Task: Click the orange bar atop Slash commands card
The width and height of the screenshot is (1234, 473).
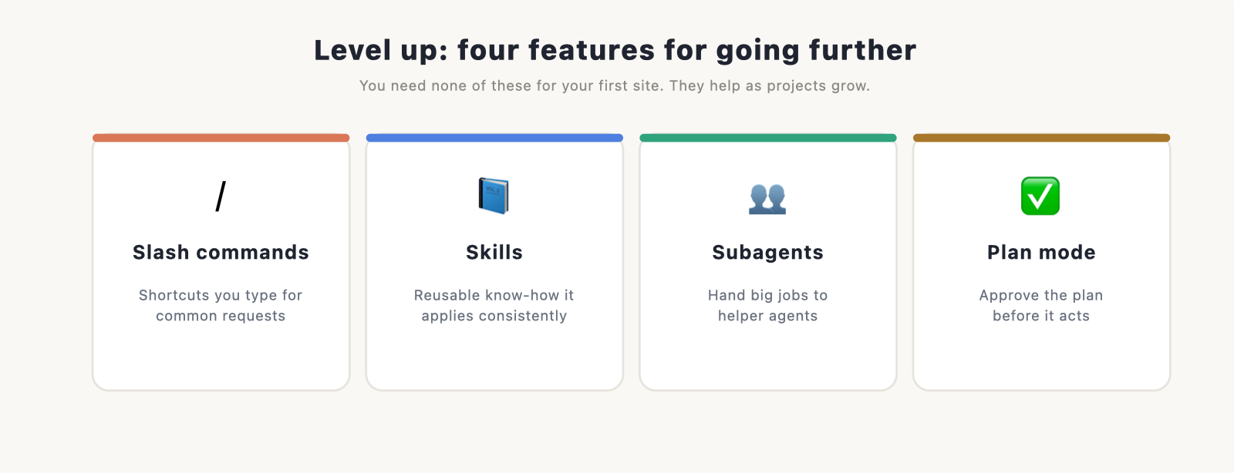Action: (x=221, y=138)
